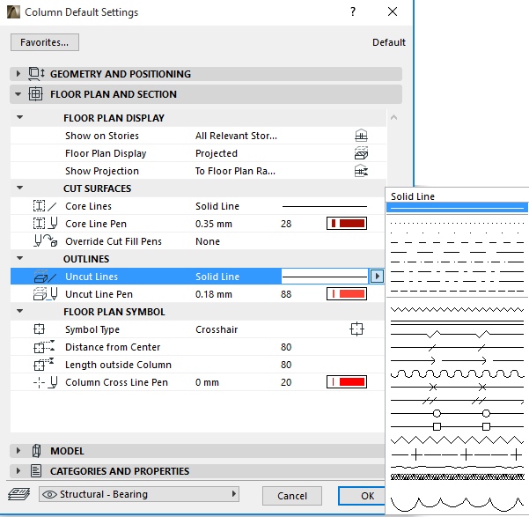Screen dimensions: 529x517
Task: Choose the arrow line type
Action: click(x=457, y=360)
